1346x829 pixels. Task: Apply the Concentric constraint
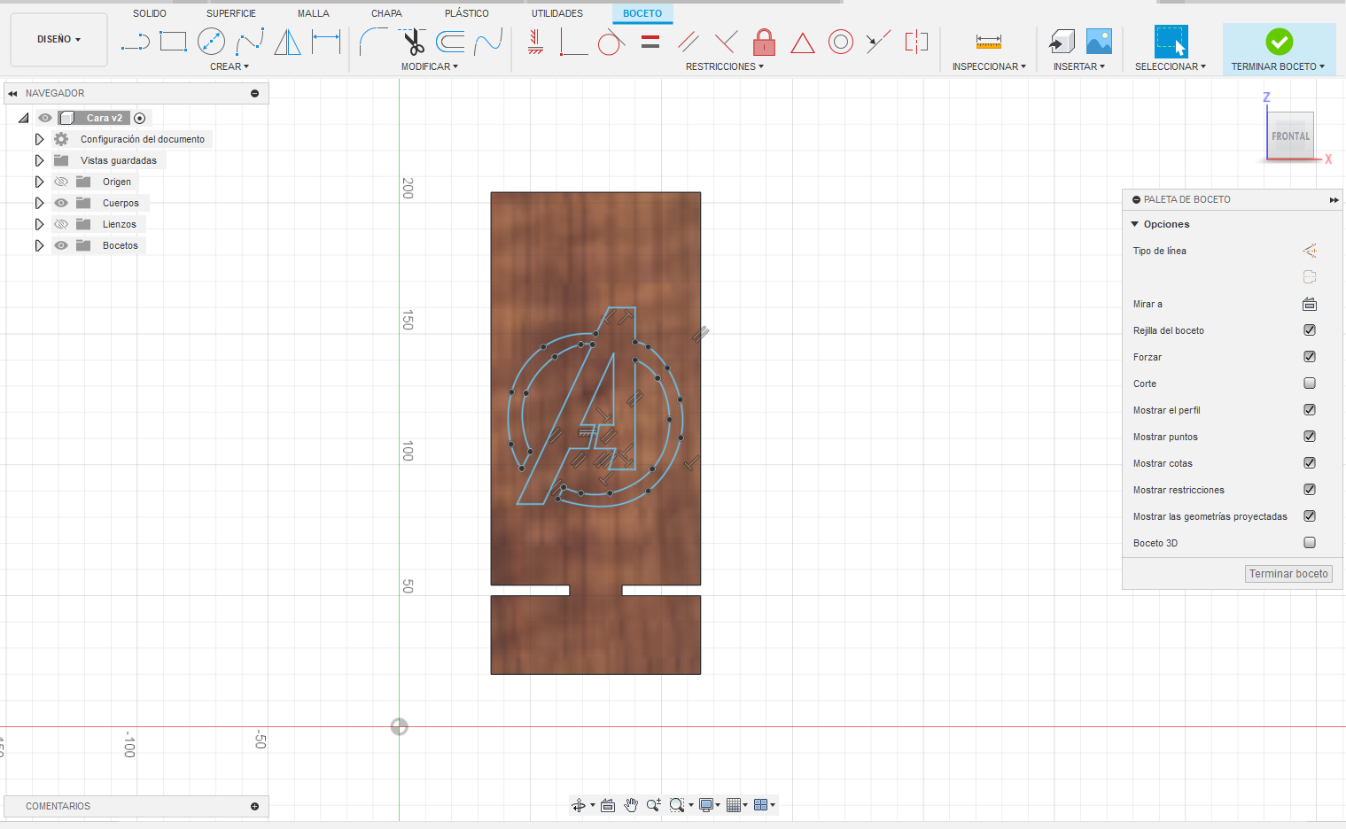(x=840, y=42)
